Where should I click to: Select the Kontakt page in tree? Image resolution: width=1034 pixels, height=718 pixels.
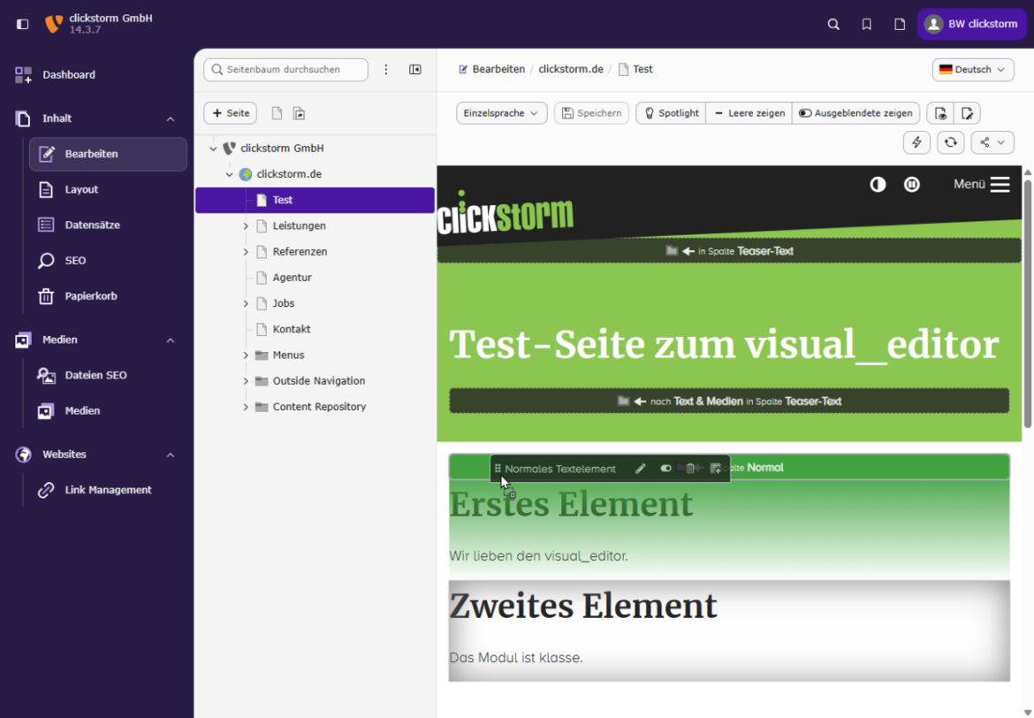(x=291, y=329)
